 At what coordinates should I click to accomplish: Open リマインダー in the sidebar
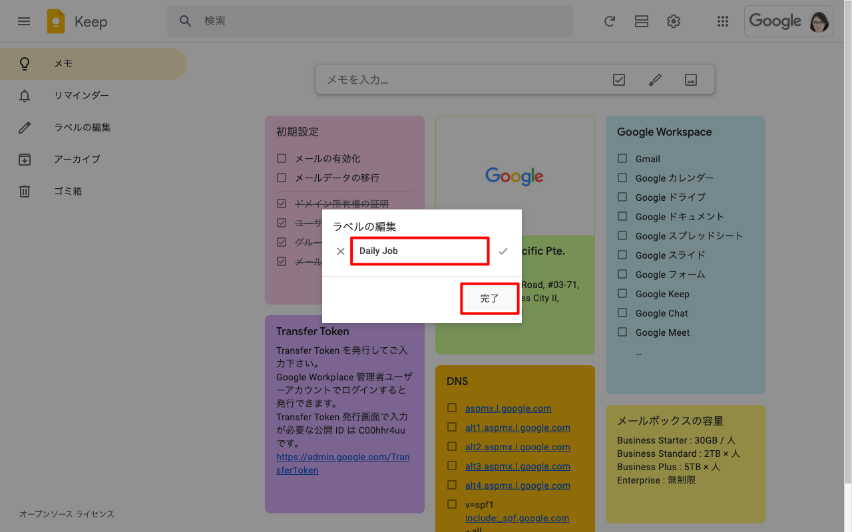[x=93, y=96]
